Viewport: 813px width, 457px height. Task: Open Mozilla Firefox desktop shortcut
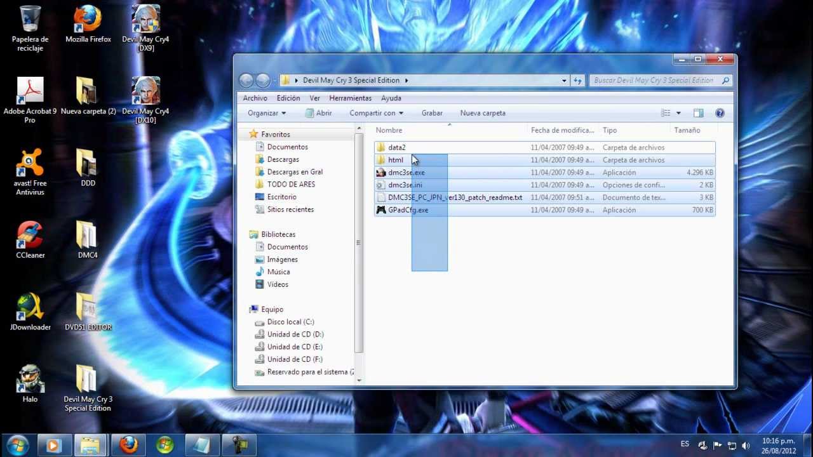pos(88,25)
